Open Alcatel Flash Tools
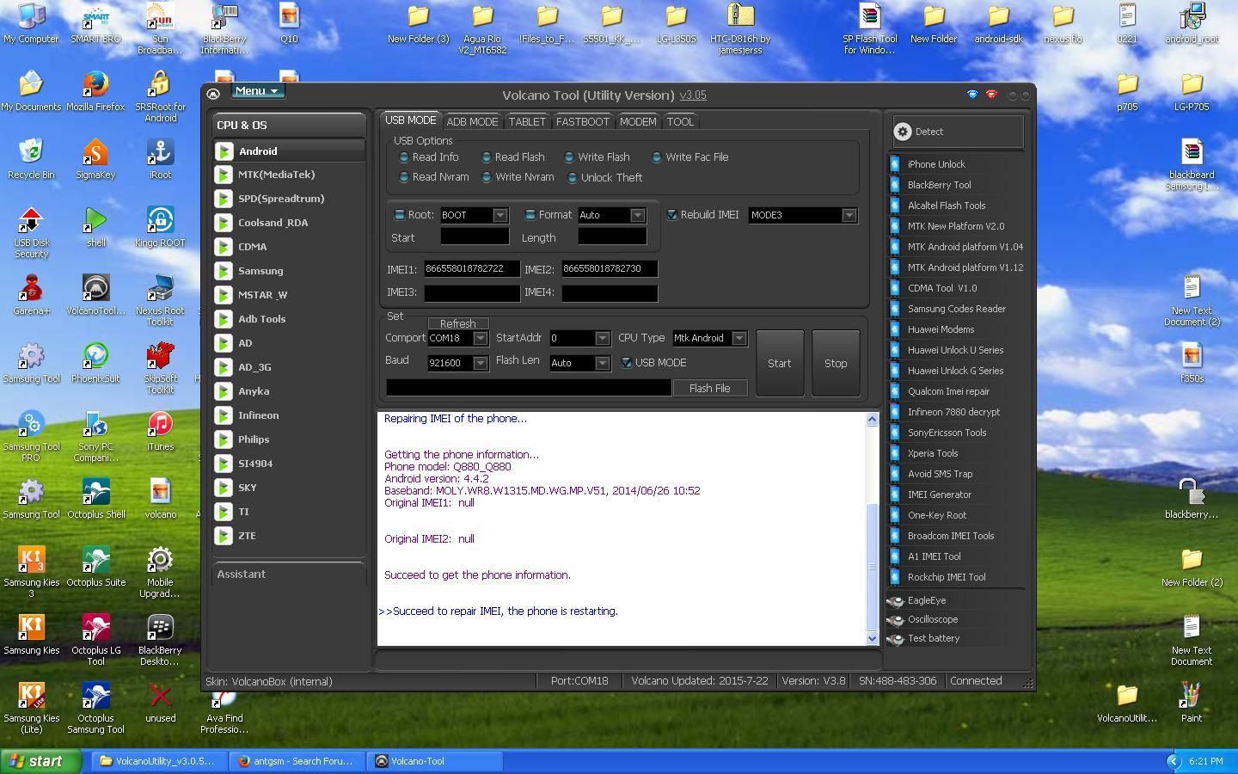Image resolution: width=1238 pixels, height=774 pixels. coord(947,206)
